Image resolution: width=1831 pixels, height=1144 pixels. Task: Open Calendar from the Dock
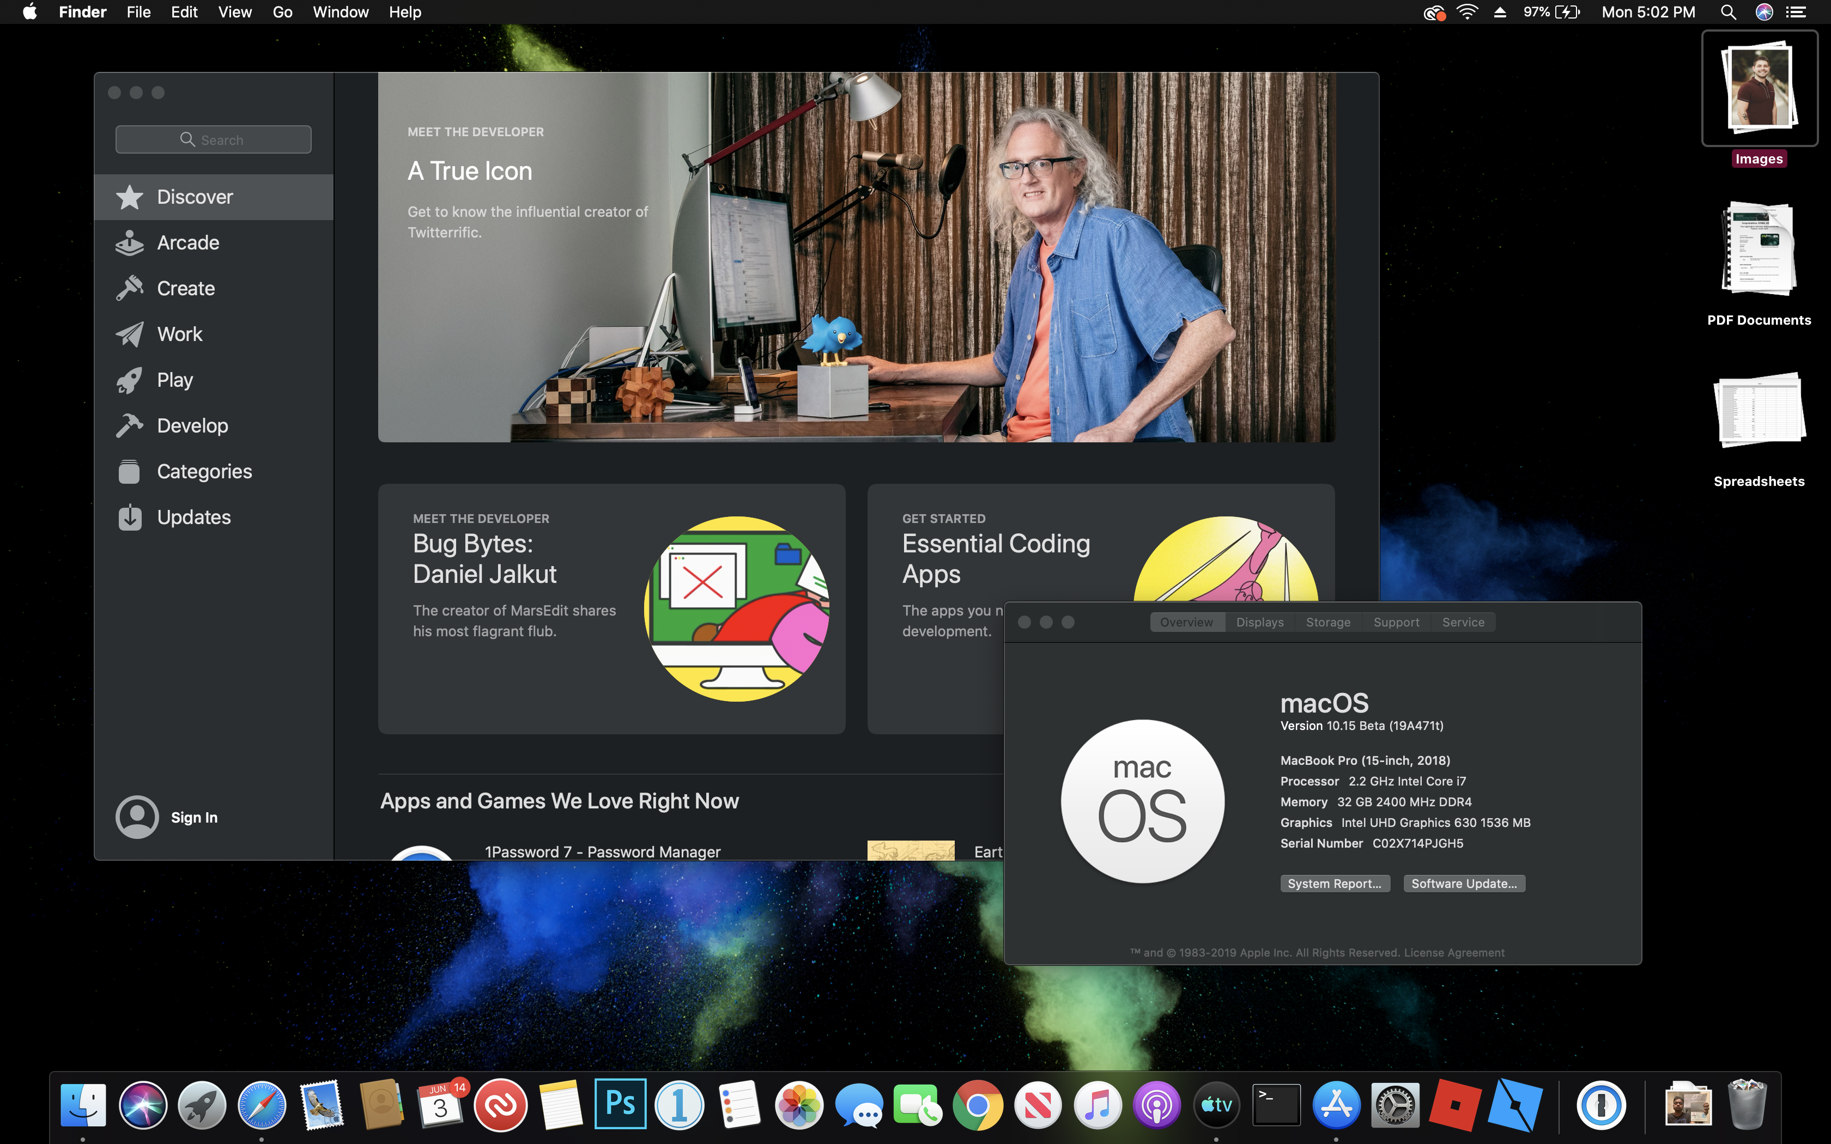pyautogui.click(x=441, y=1105)
